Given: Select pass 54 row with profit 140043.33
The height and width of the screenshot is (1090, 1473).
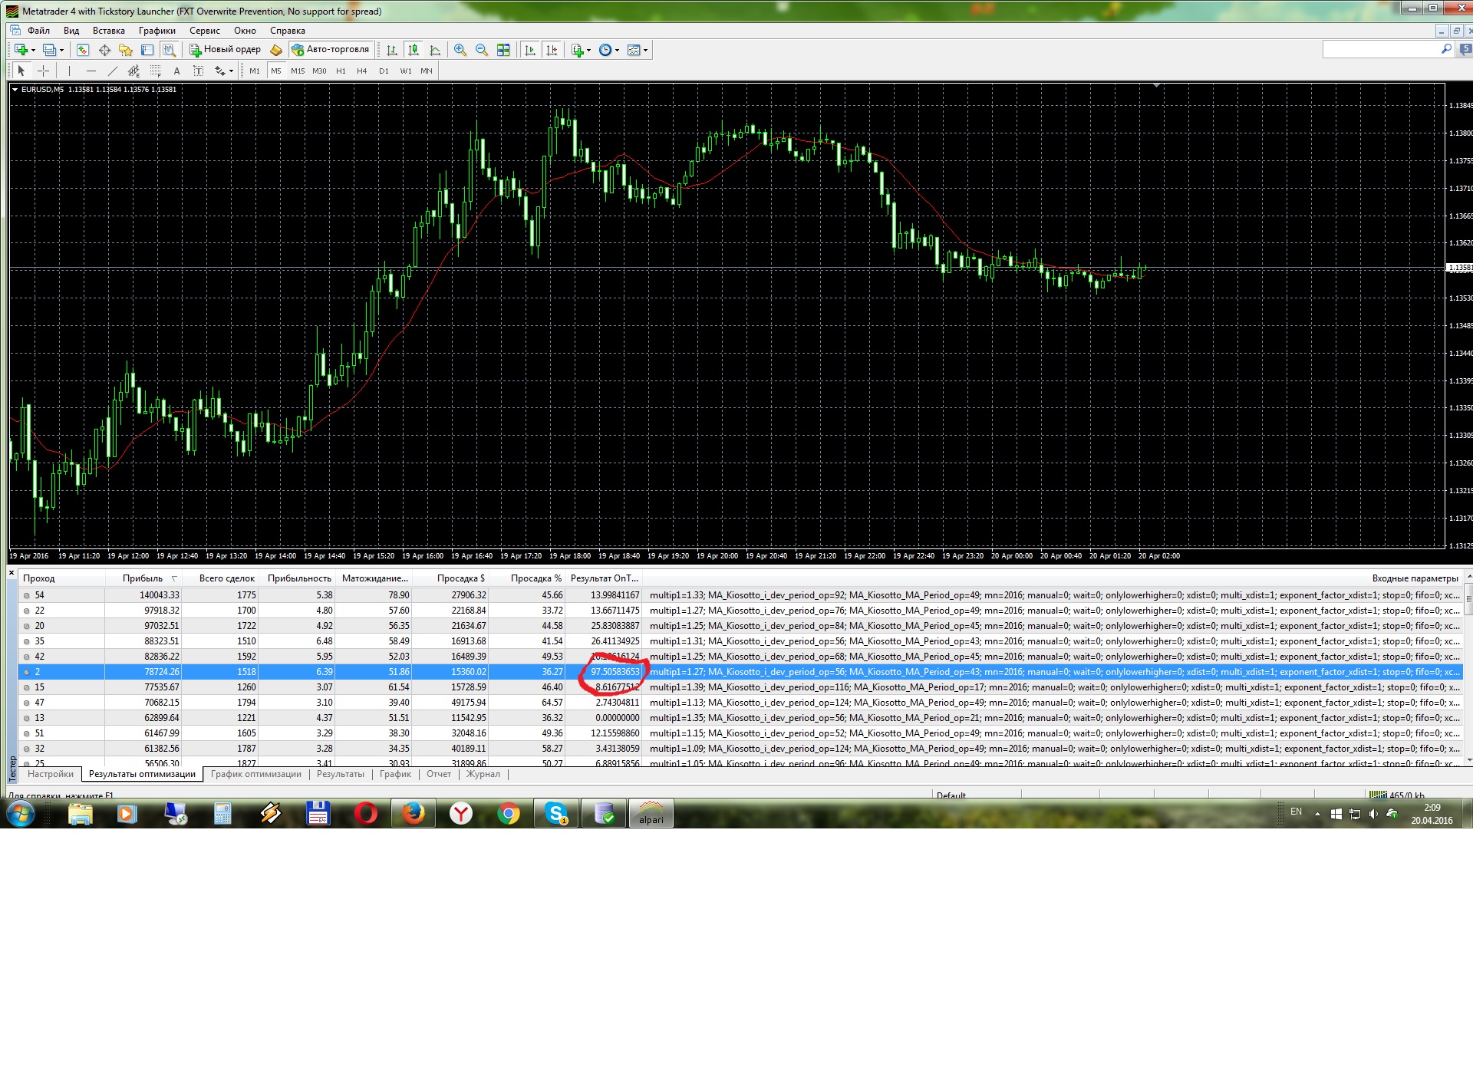Looking at the screenshot, I should pos(740,595).
